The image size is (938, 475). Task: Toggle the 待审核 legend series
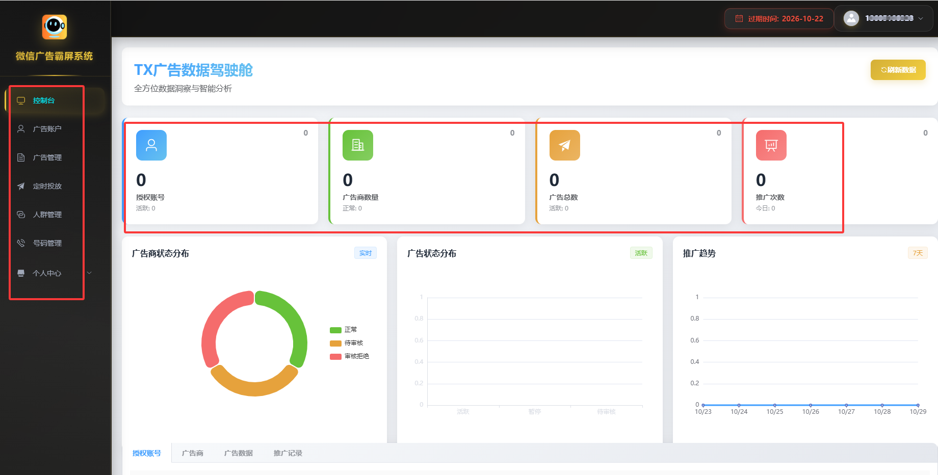coord(347,343)
